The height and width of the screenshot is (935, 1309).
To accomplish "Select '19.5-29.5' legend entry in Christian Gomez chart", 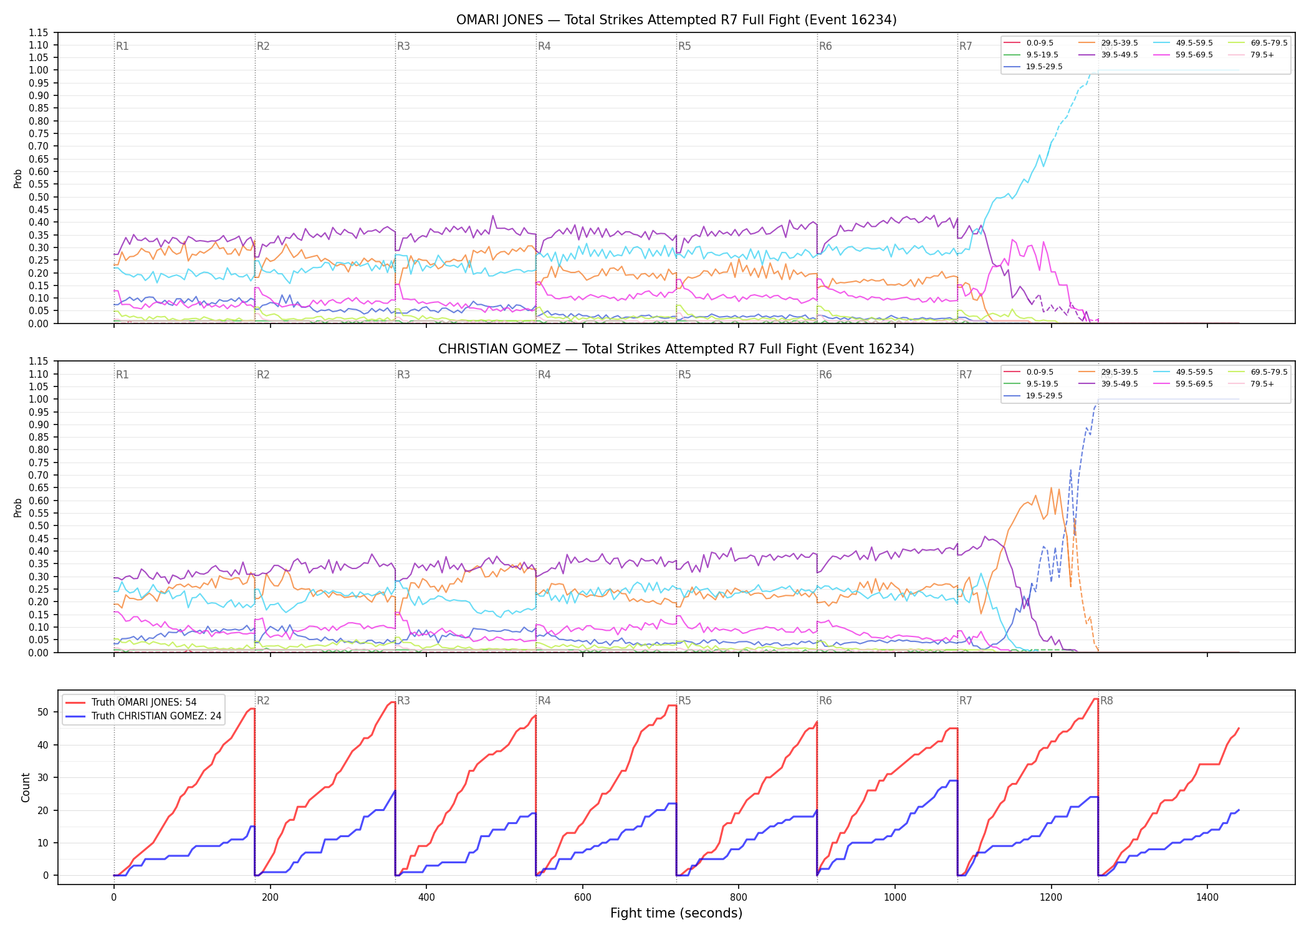I will click(x=1033, y=396).
